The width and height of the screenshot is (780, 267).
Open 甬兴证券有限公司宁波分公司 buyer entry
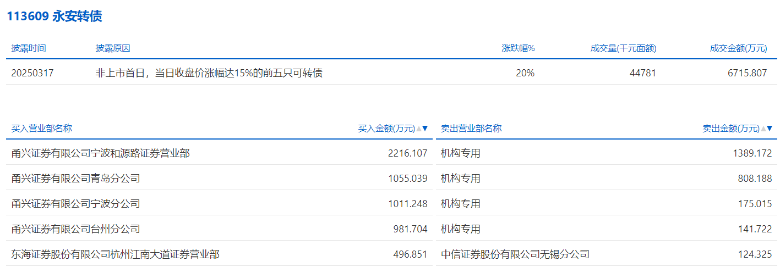[75, 204]
